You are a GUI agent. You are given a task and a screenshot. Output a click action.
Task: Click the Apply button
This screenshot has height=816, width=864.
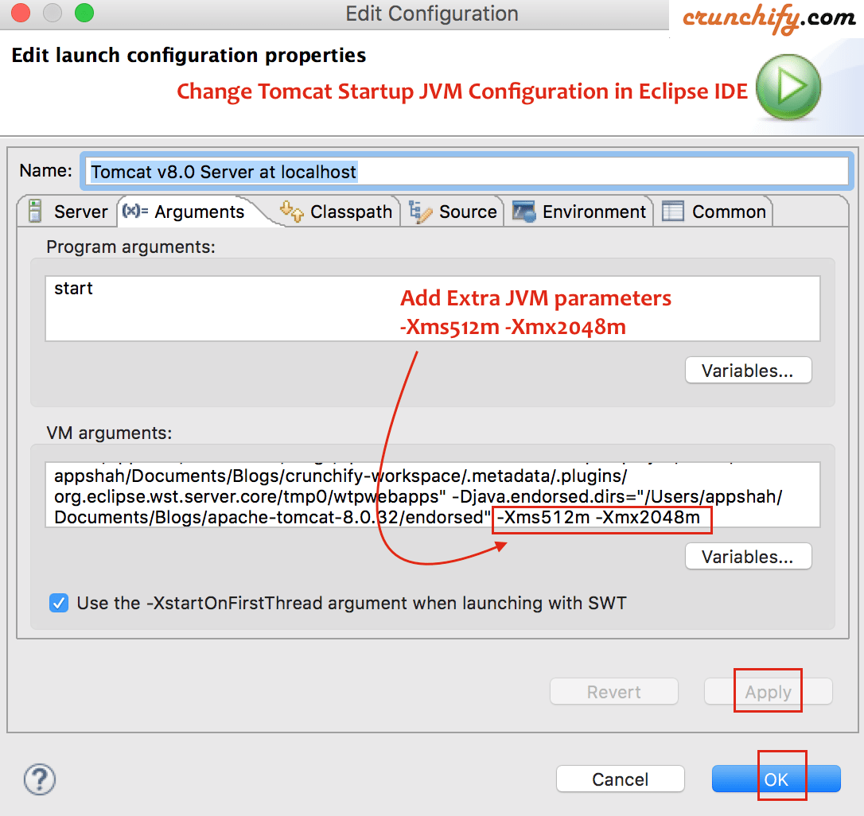768,691
